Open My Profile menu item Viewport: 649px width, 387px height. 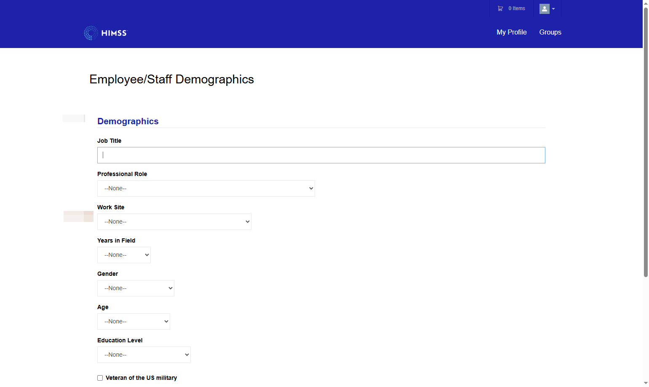511,32
